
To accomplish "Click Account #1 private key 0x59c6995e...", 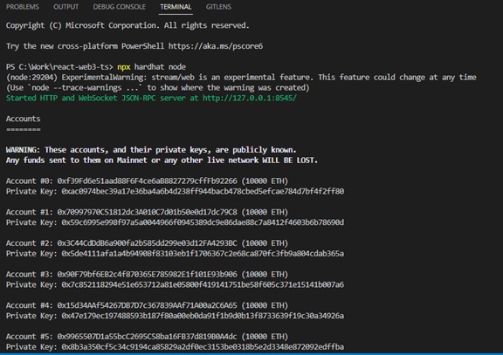I will [x=203, y=222].
